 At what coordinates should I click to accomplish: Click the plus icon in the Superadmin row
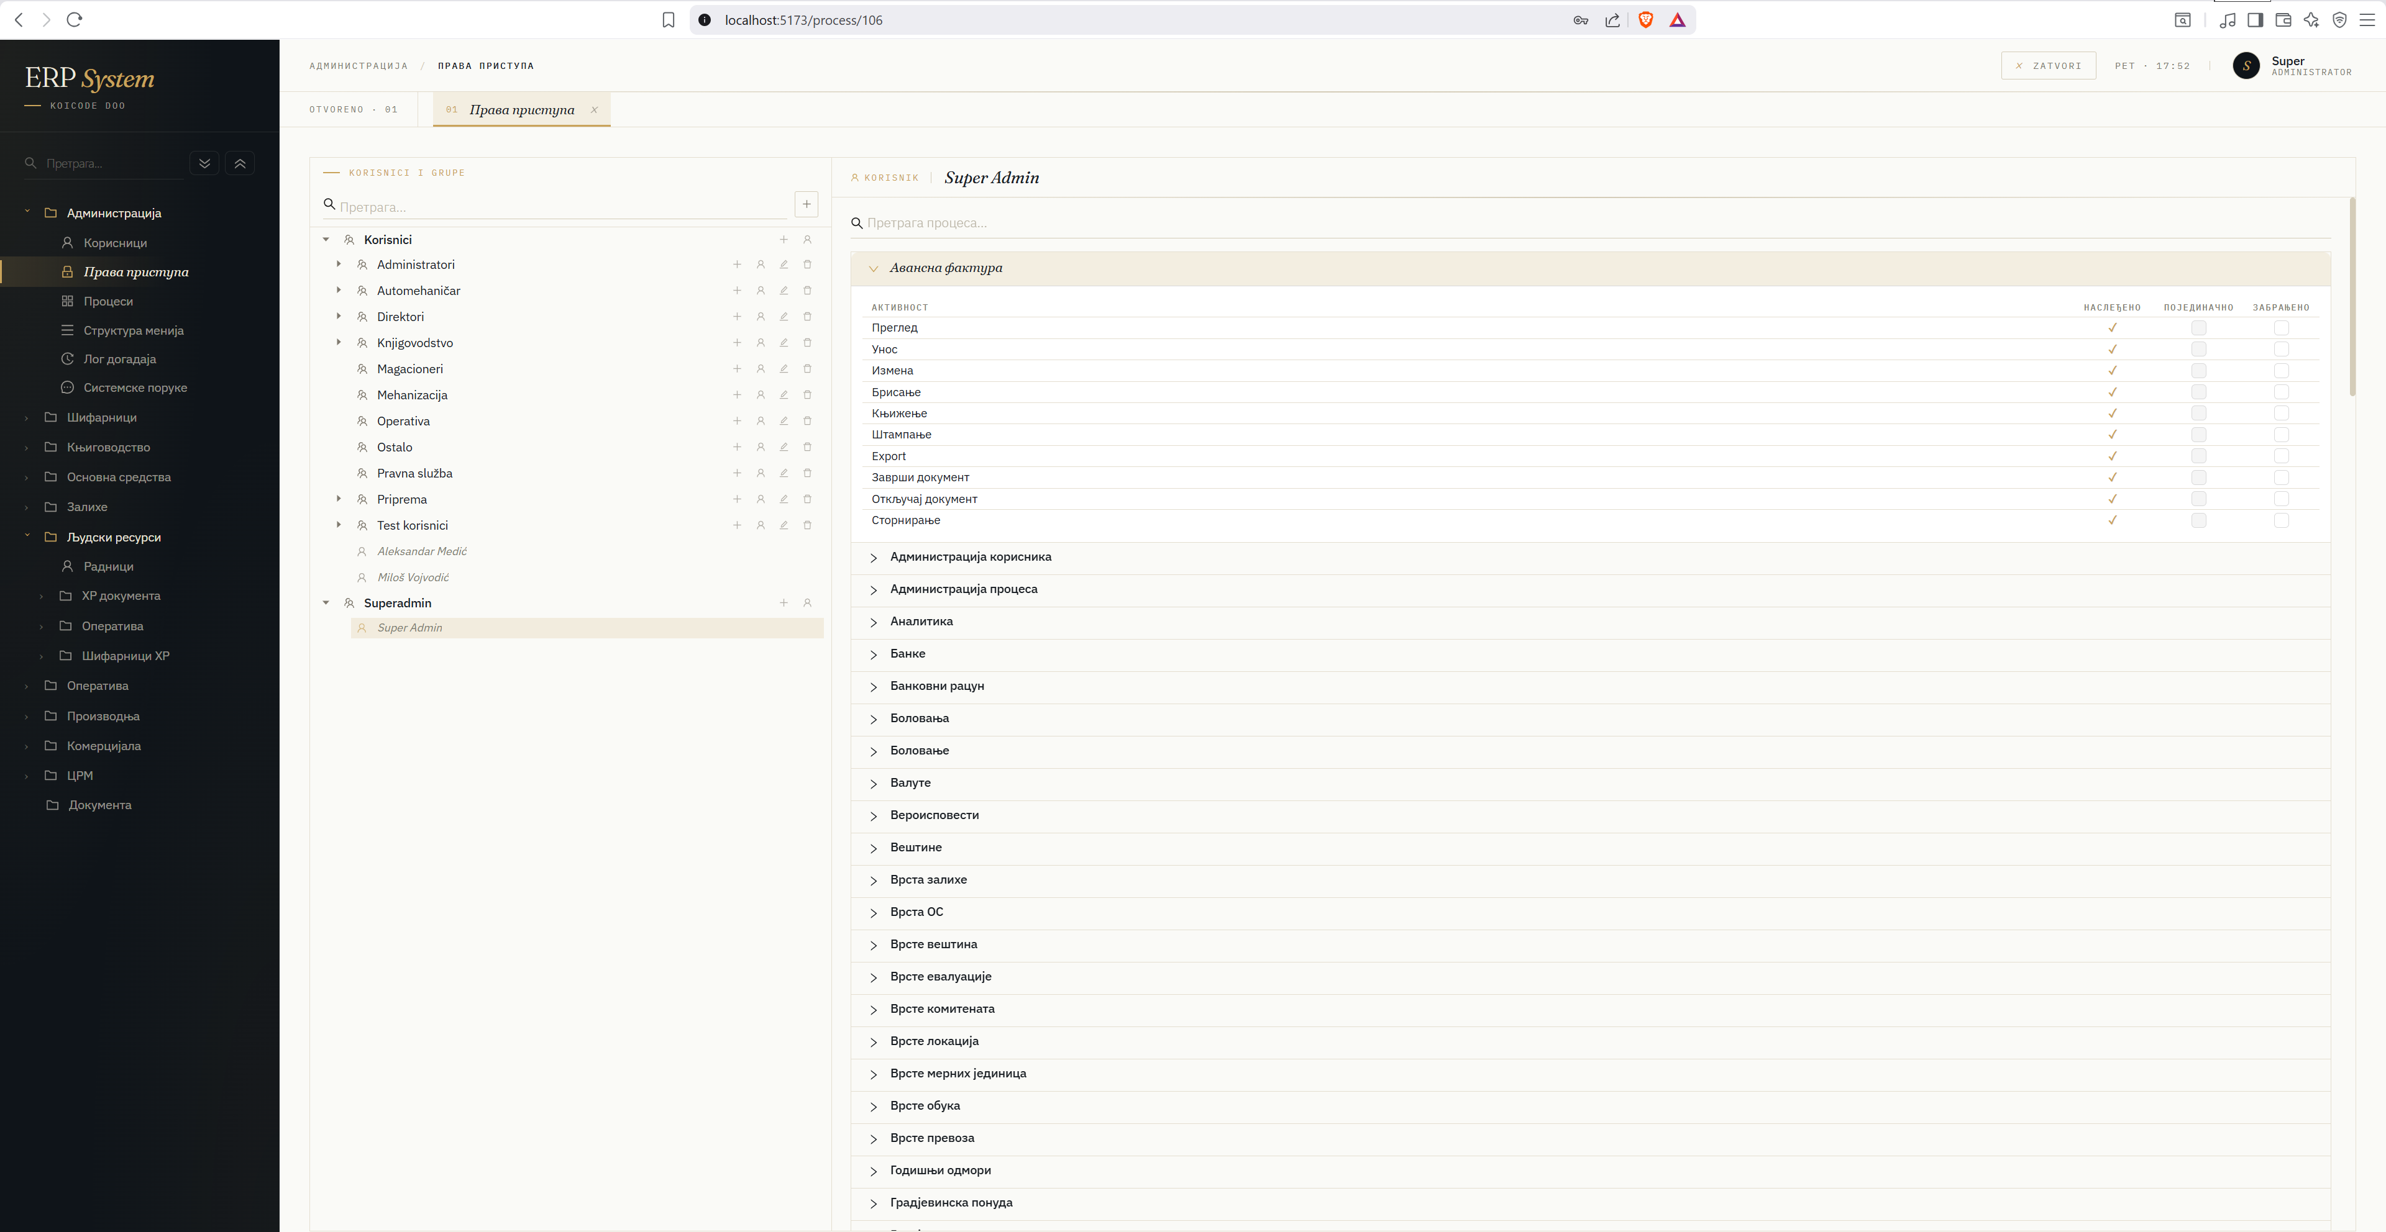[784, 602]
